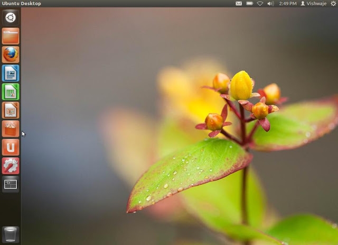Show battery status indicator menu
338x245 pixels.
(249, 3)
